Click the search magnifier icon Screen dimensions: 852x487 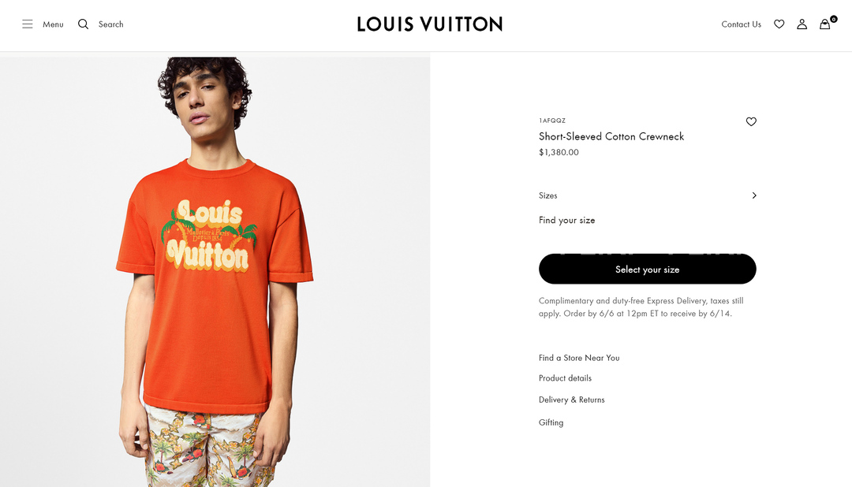click(83, 24)
